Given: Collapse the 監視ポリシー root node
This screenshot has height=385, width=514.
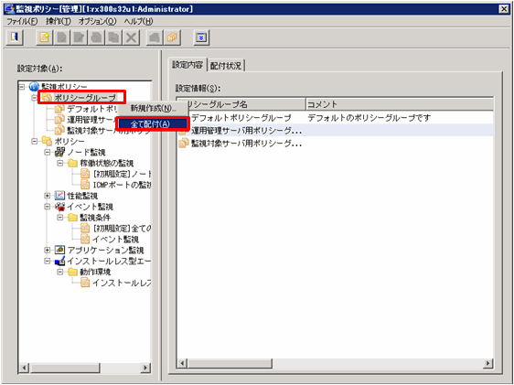Looking at the screenshot, I should pyautogui.click(x=22, y=87).
